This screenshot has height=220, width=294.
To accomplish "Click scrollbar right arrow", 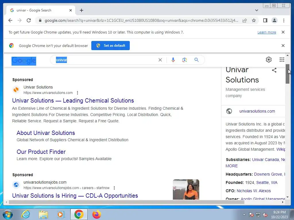I will coord(283,202).
